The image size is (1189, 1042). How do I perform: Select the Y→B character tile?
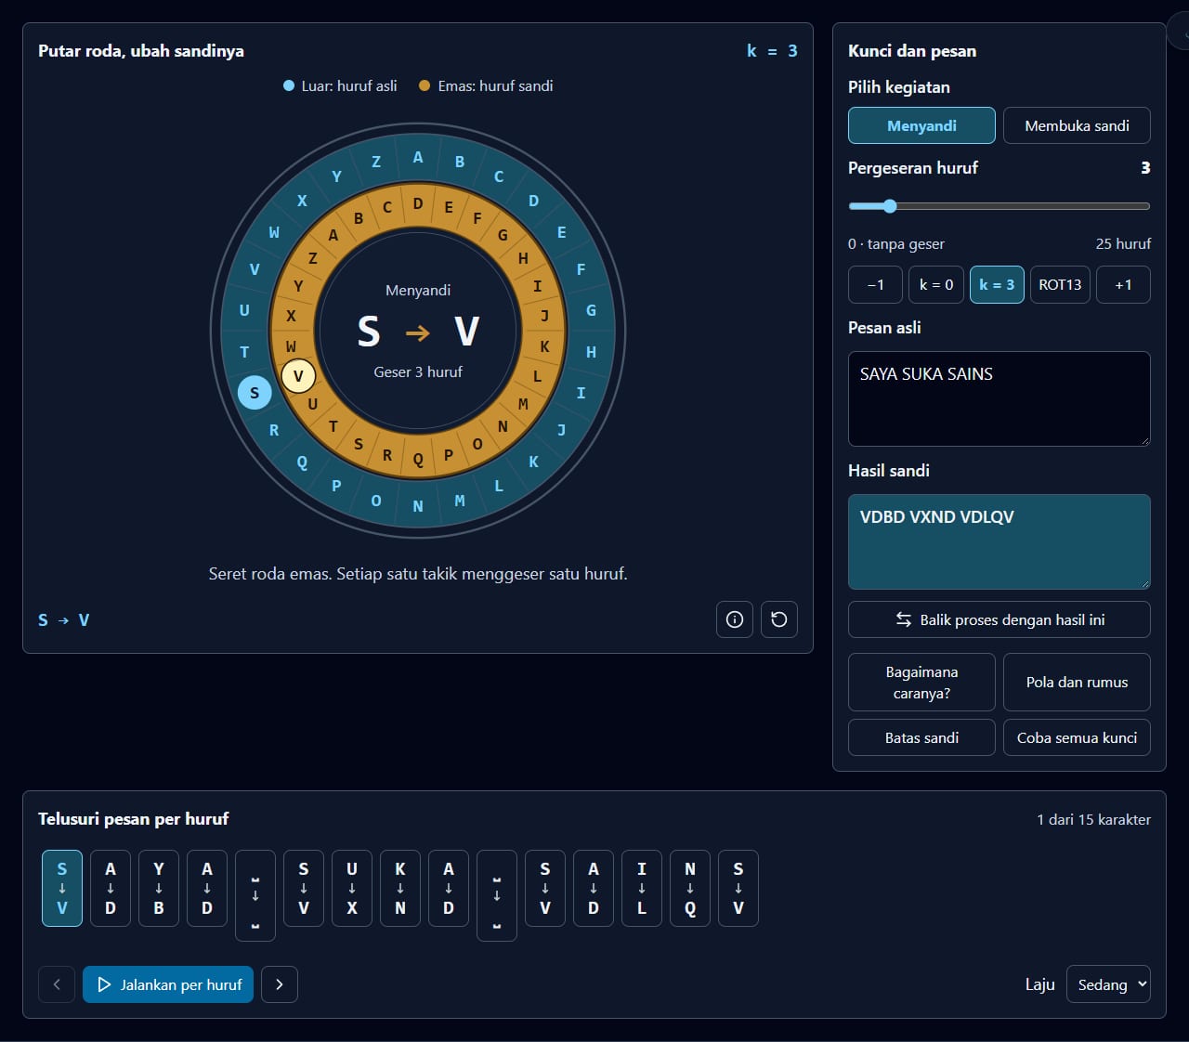159,888
